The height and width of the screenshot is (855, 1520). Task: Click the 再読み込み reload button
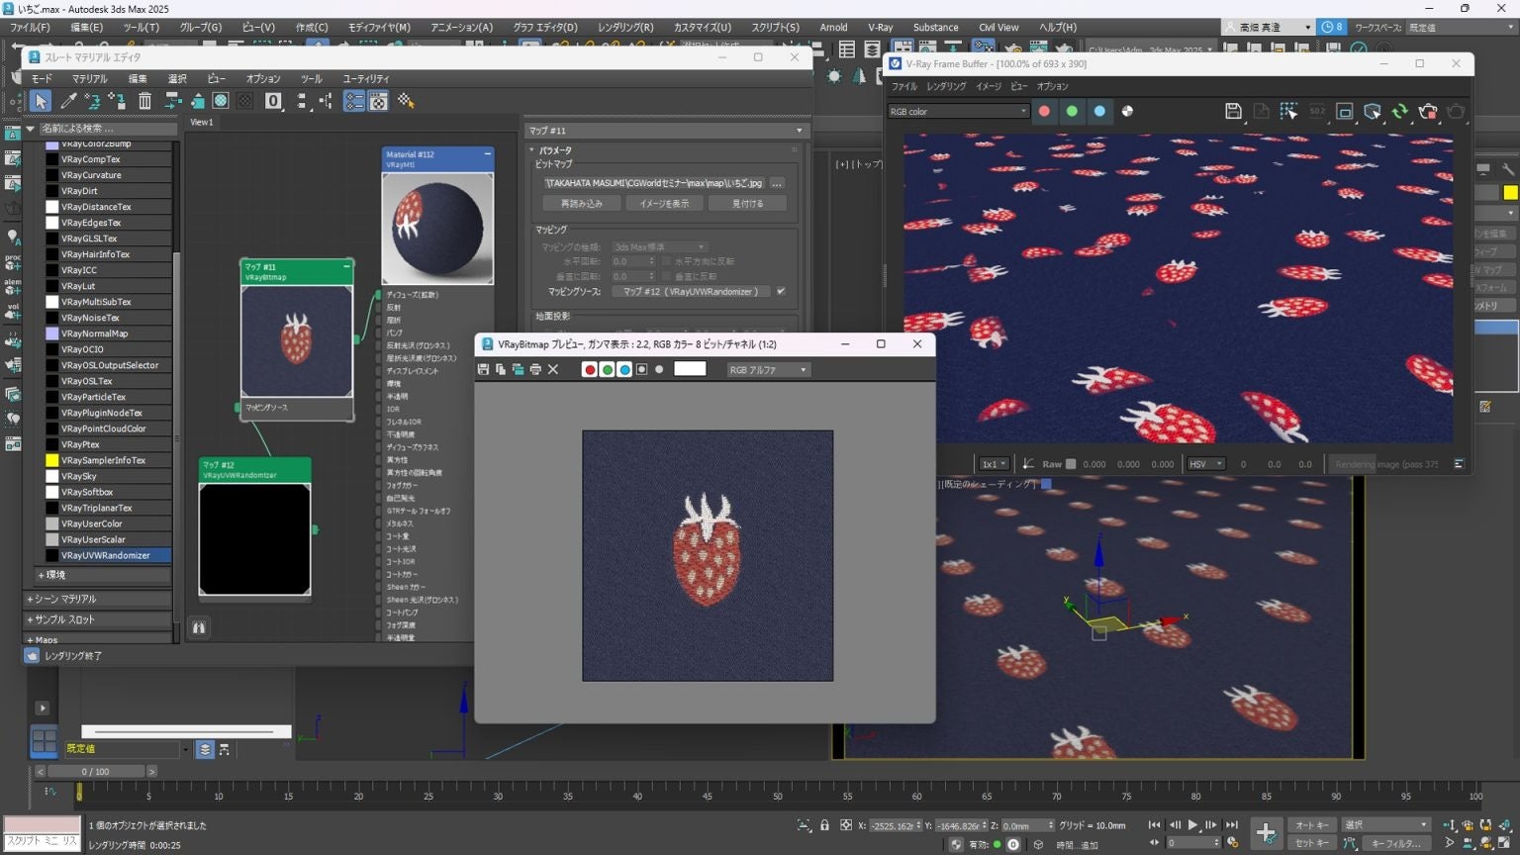[x=581, y=204]
